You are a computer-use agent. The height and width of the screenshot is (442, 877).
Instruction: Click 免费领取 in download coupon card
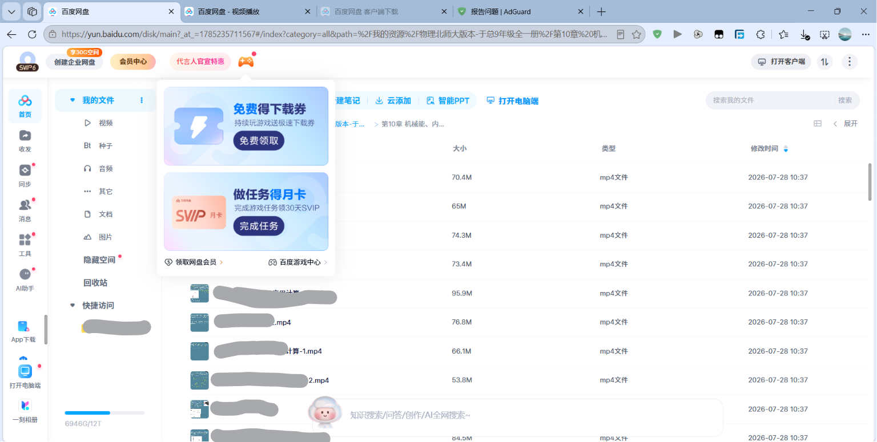(x=259, y=140)
